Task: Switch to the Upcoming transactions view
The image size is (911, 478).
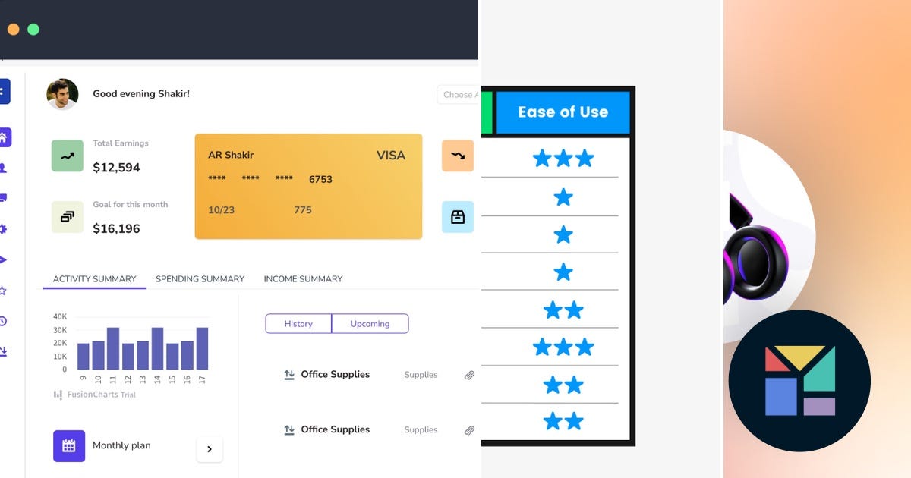Action: pos(370,323)
